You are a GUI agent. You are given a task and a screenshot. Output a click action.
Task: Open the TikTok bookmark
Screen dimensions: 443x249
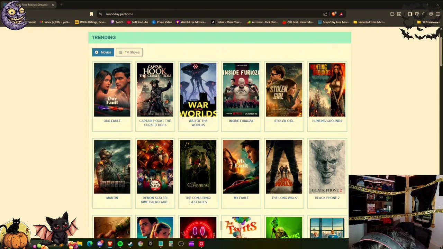pyautogui.click(x=226, y=22)
